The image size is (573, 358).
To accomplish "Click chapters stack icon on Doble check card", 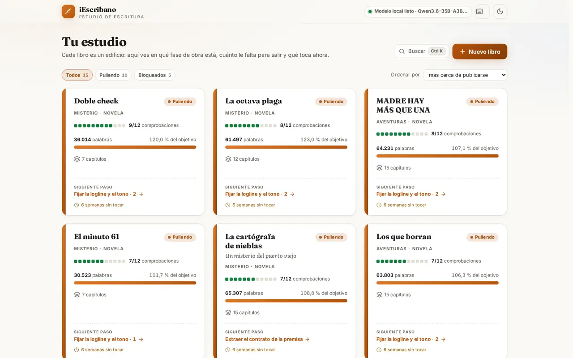I will [x=77, y=159].
